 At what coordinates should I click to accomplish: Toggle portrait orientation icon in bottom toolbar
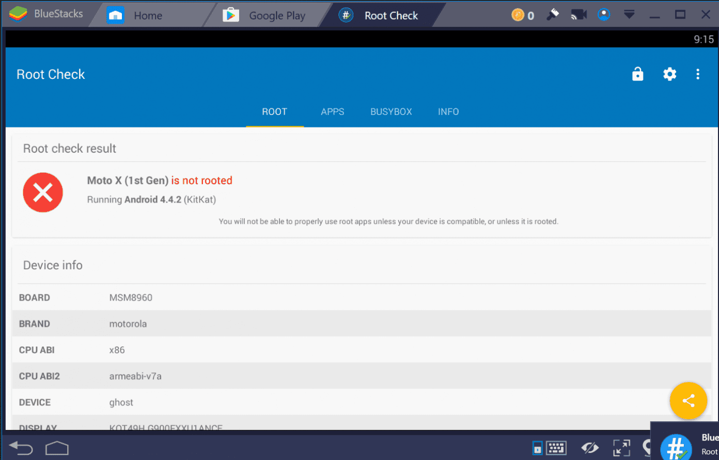point(538,448)
